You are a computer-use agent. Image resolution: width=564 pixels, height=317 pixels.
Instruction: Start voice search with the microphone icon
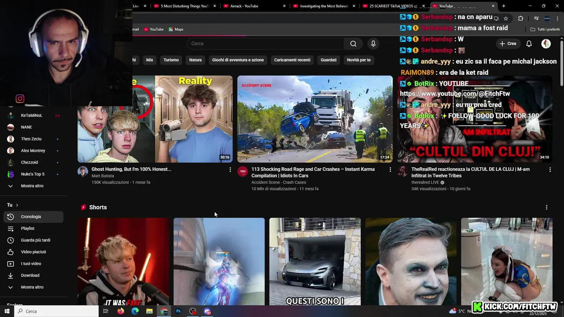click(373, 44)
